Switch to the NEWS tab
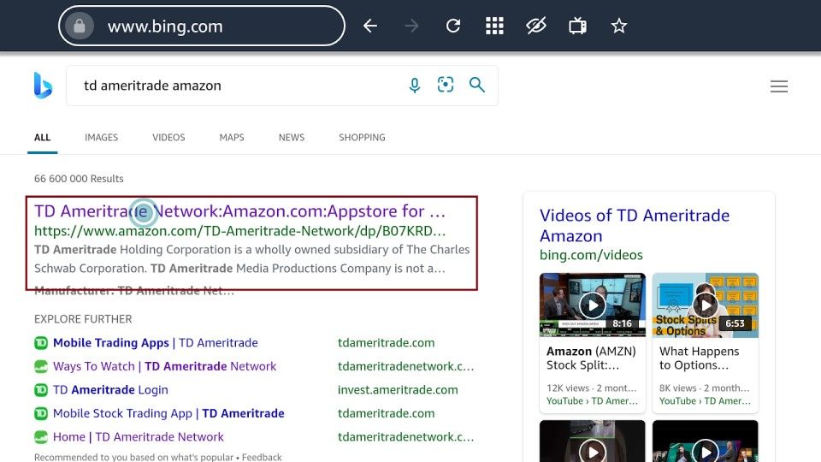 point(292,137)
